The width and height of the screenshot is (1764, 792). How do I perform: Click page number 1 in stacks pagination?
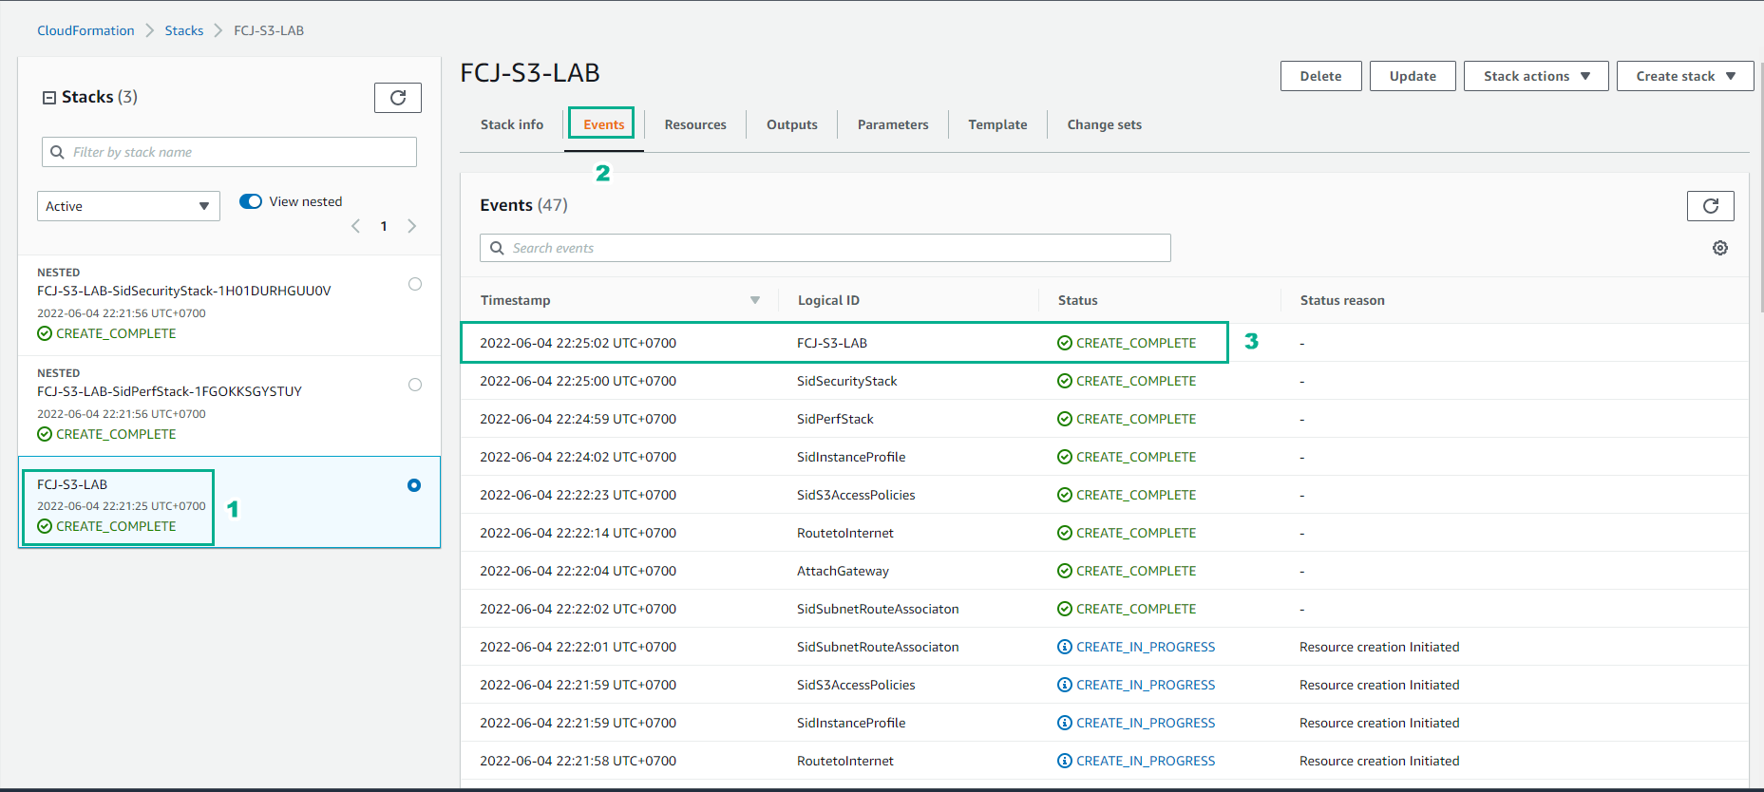tap(384, 226)
